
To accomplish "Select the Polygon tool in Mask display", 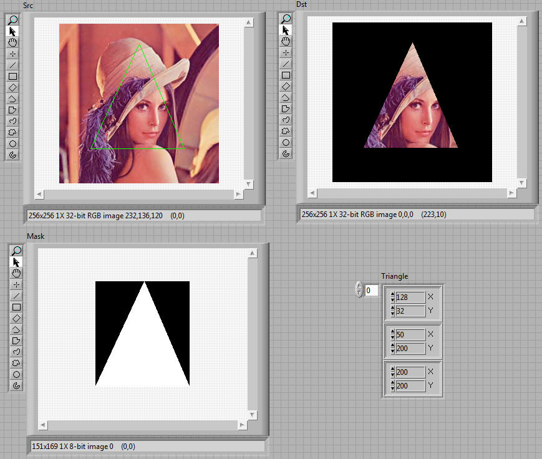I will click(x=16, y=341).
